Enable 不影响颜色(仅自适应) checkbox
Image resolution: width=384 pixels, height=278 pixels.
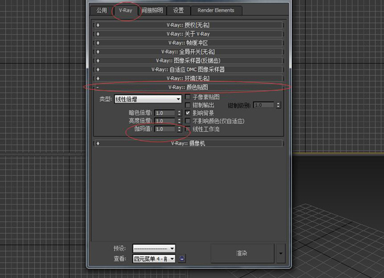click(188, 121)
